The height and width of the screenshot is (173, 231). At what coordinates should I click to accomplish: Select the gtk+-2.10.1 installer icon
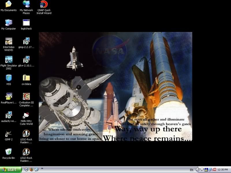click(26, 61)
